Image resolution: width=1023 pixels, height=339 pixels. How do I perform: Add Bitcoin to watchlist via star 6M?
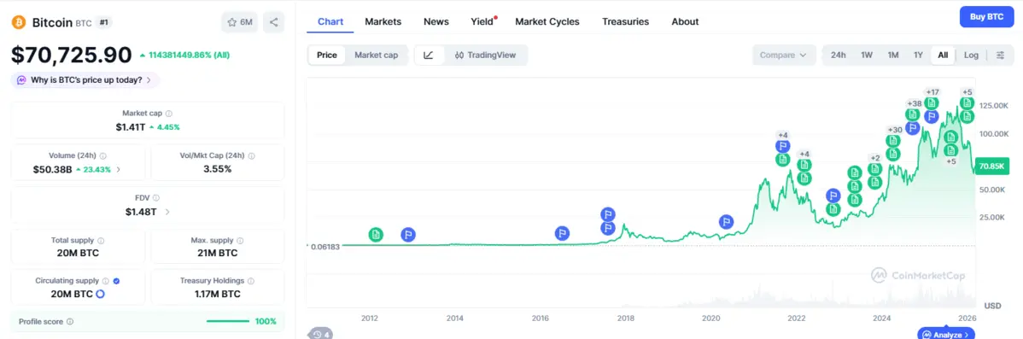coord(239,22)
